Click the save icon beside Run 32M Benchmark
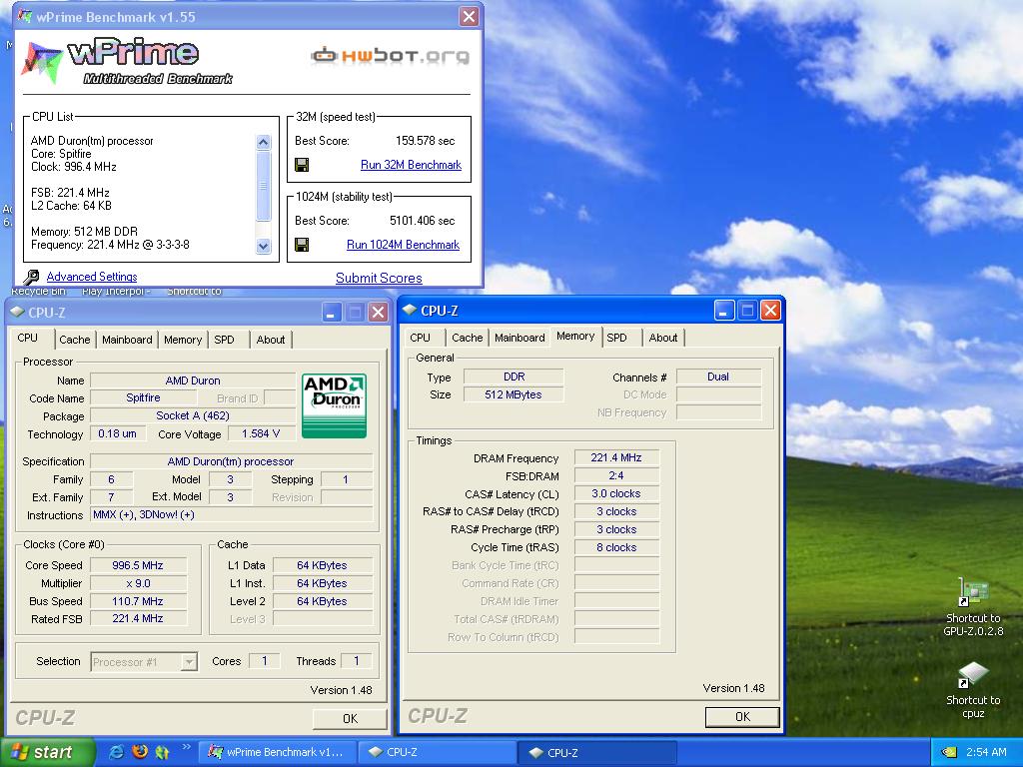 302,165
